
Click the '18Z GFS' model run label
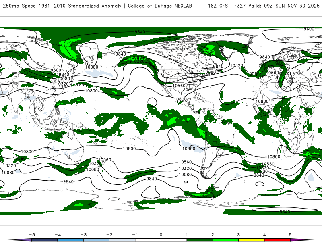tap(218, 6)
